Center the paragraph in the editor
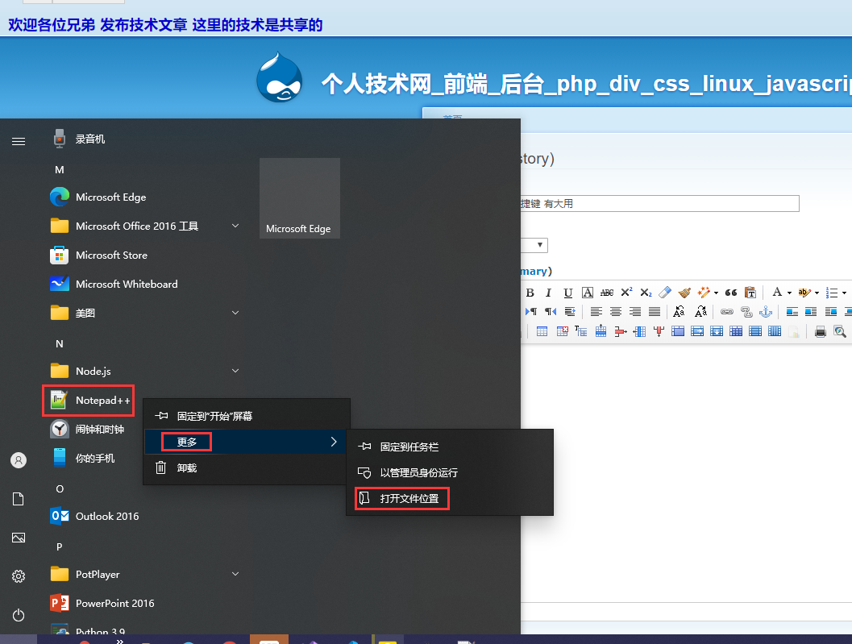The width and height of the screenshot is (852, 644). tap(616, 312)
